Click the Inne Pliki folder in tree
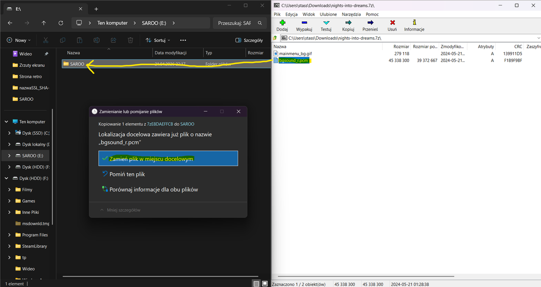 coord(30,212)
